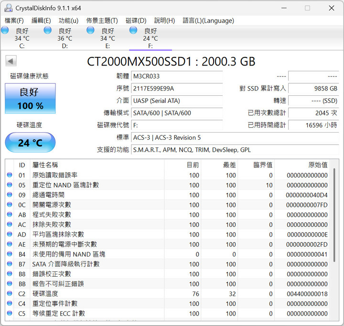This screenshot has height=326, width=344.
Task: Click the firmware field M3CR033
Action: (x=177, y=76)
